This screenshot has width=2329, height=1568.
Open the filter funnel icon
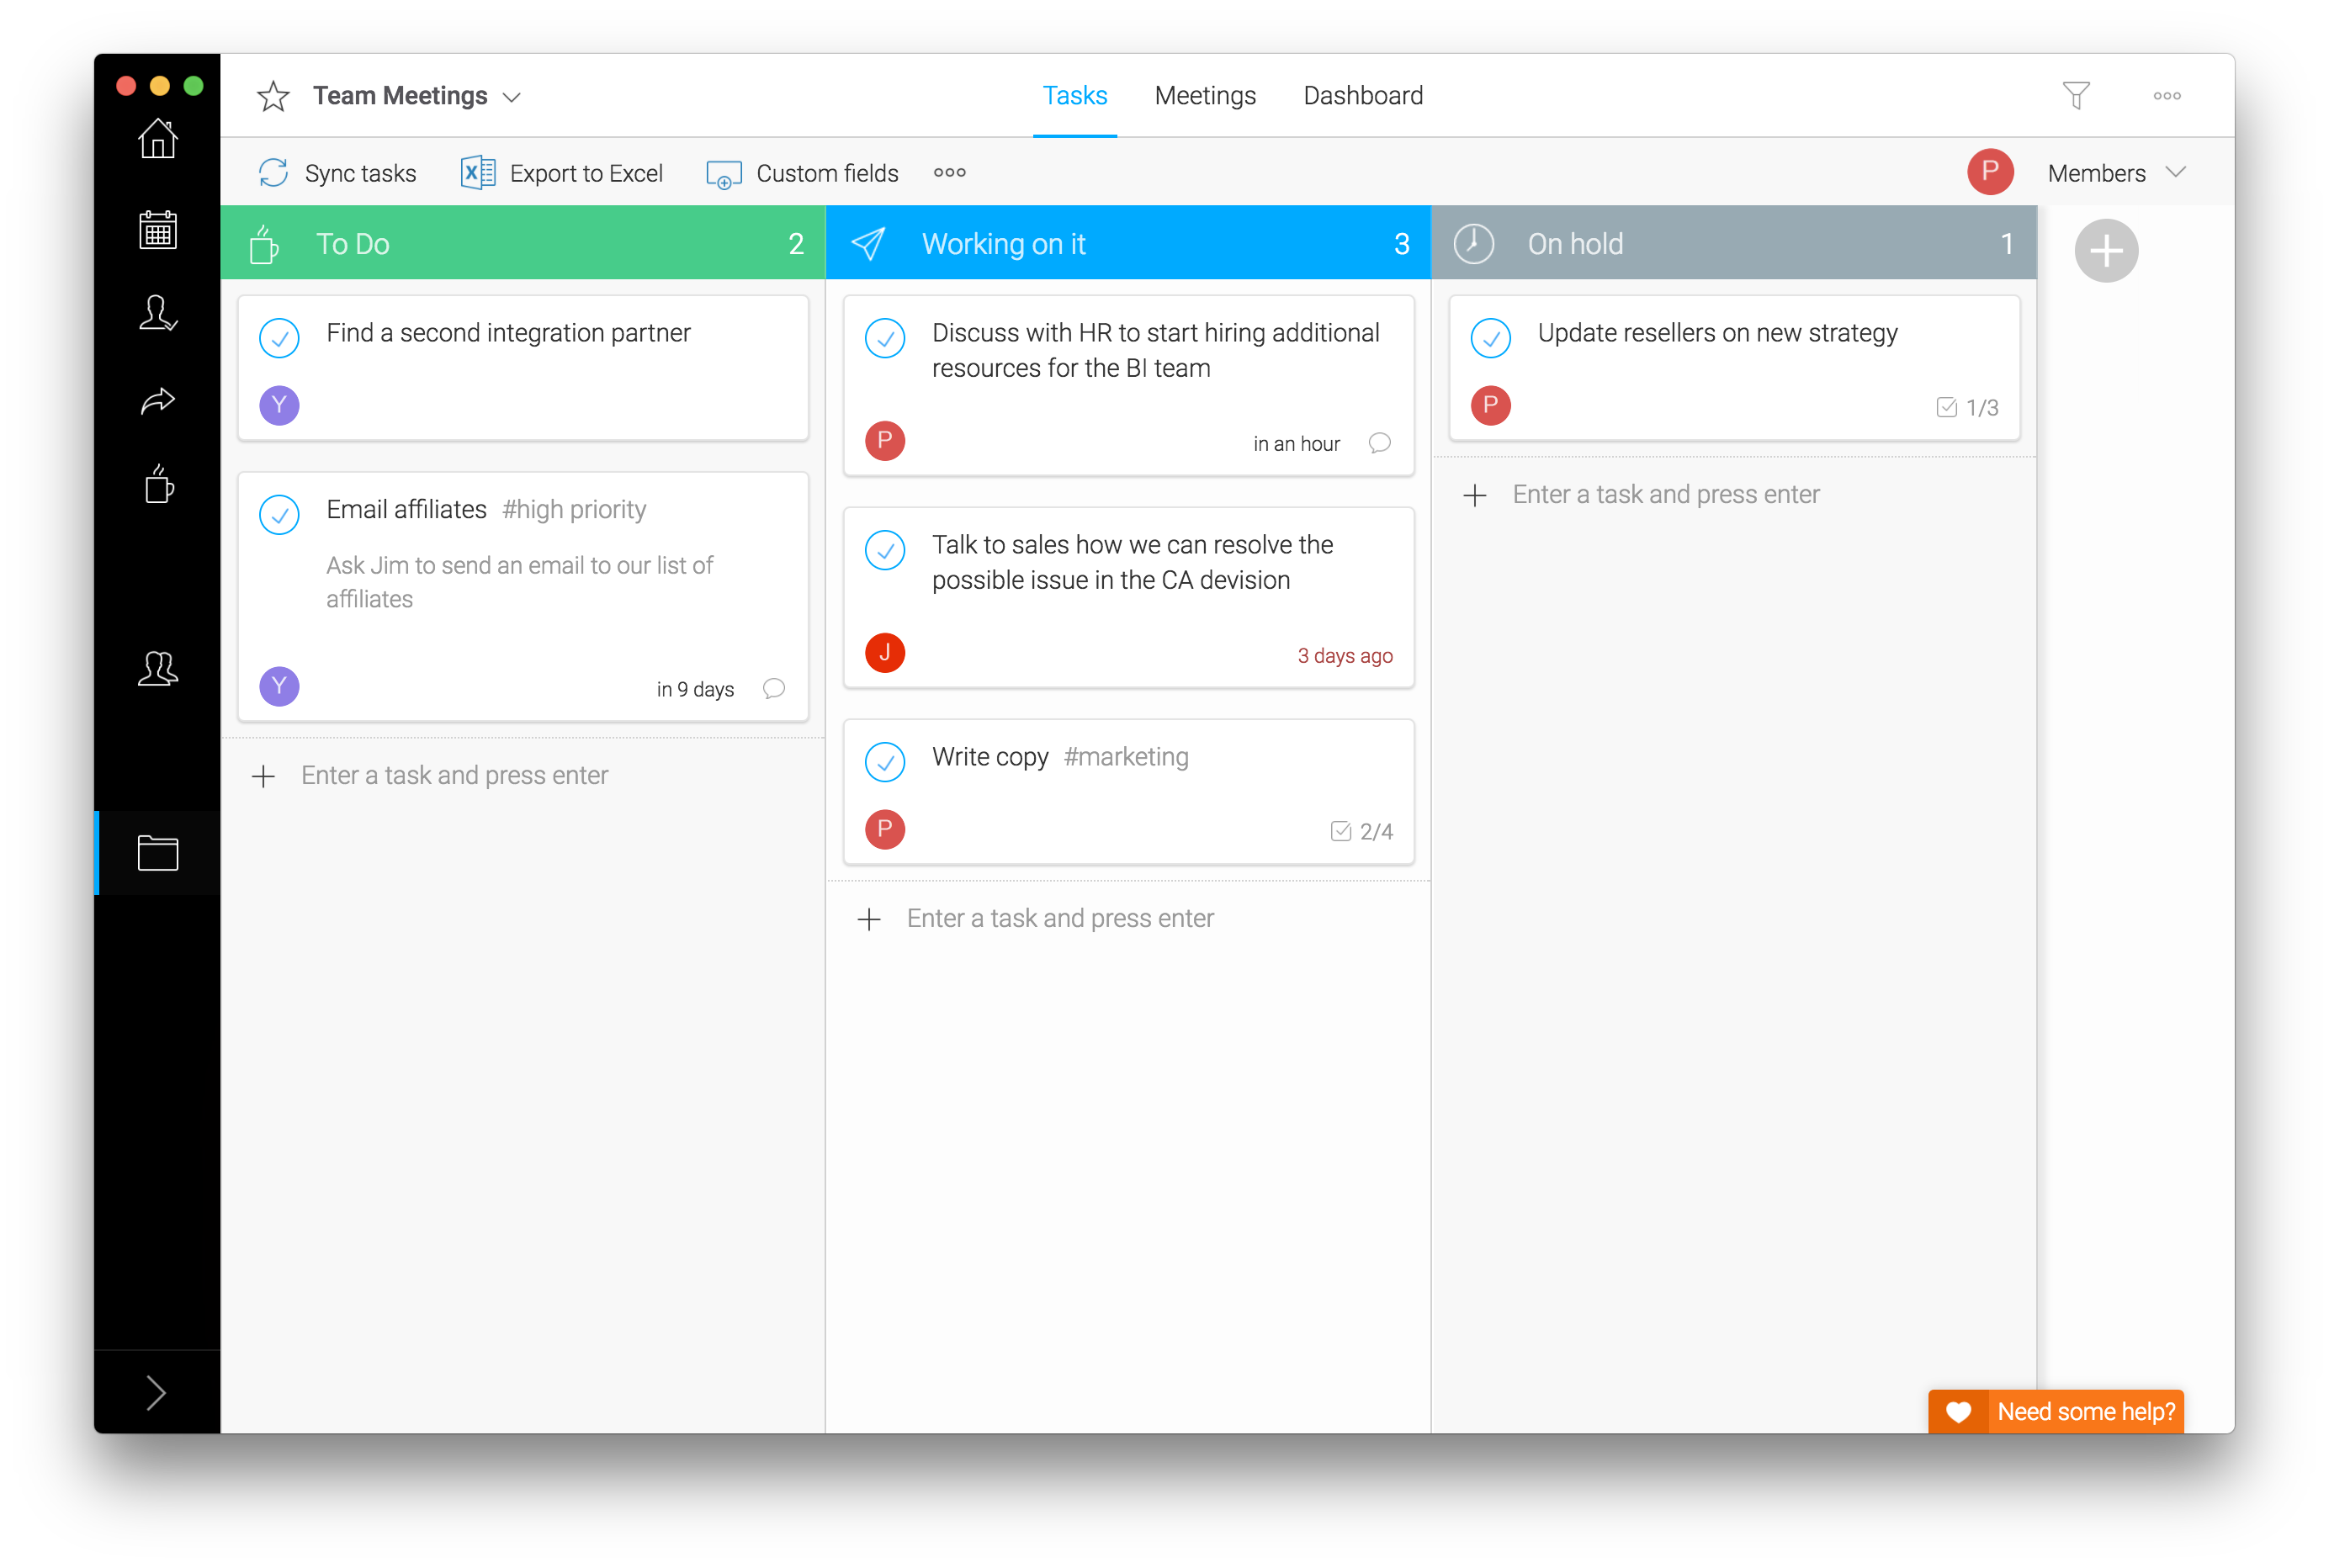tap(2076, 96)
